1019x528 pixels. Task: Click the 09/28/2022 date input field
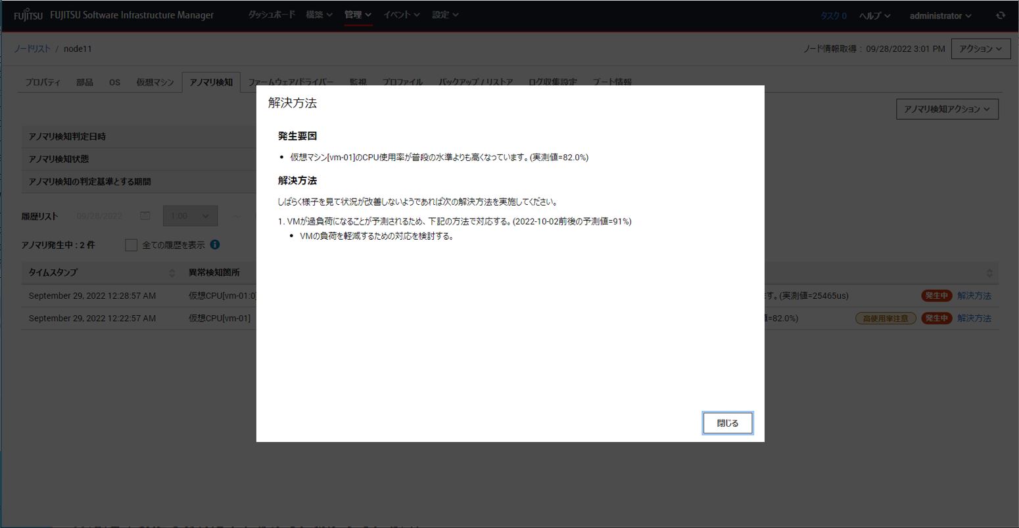(x=100, y=215)
